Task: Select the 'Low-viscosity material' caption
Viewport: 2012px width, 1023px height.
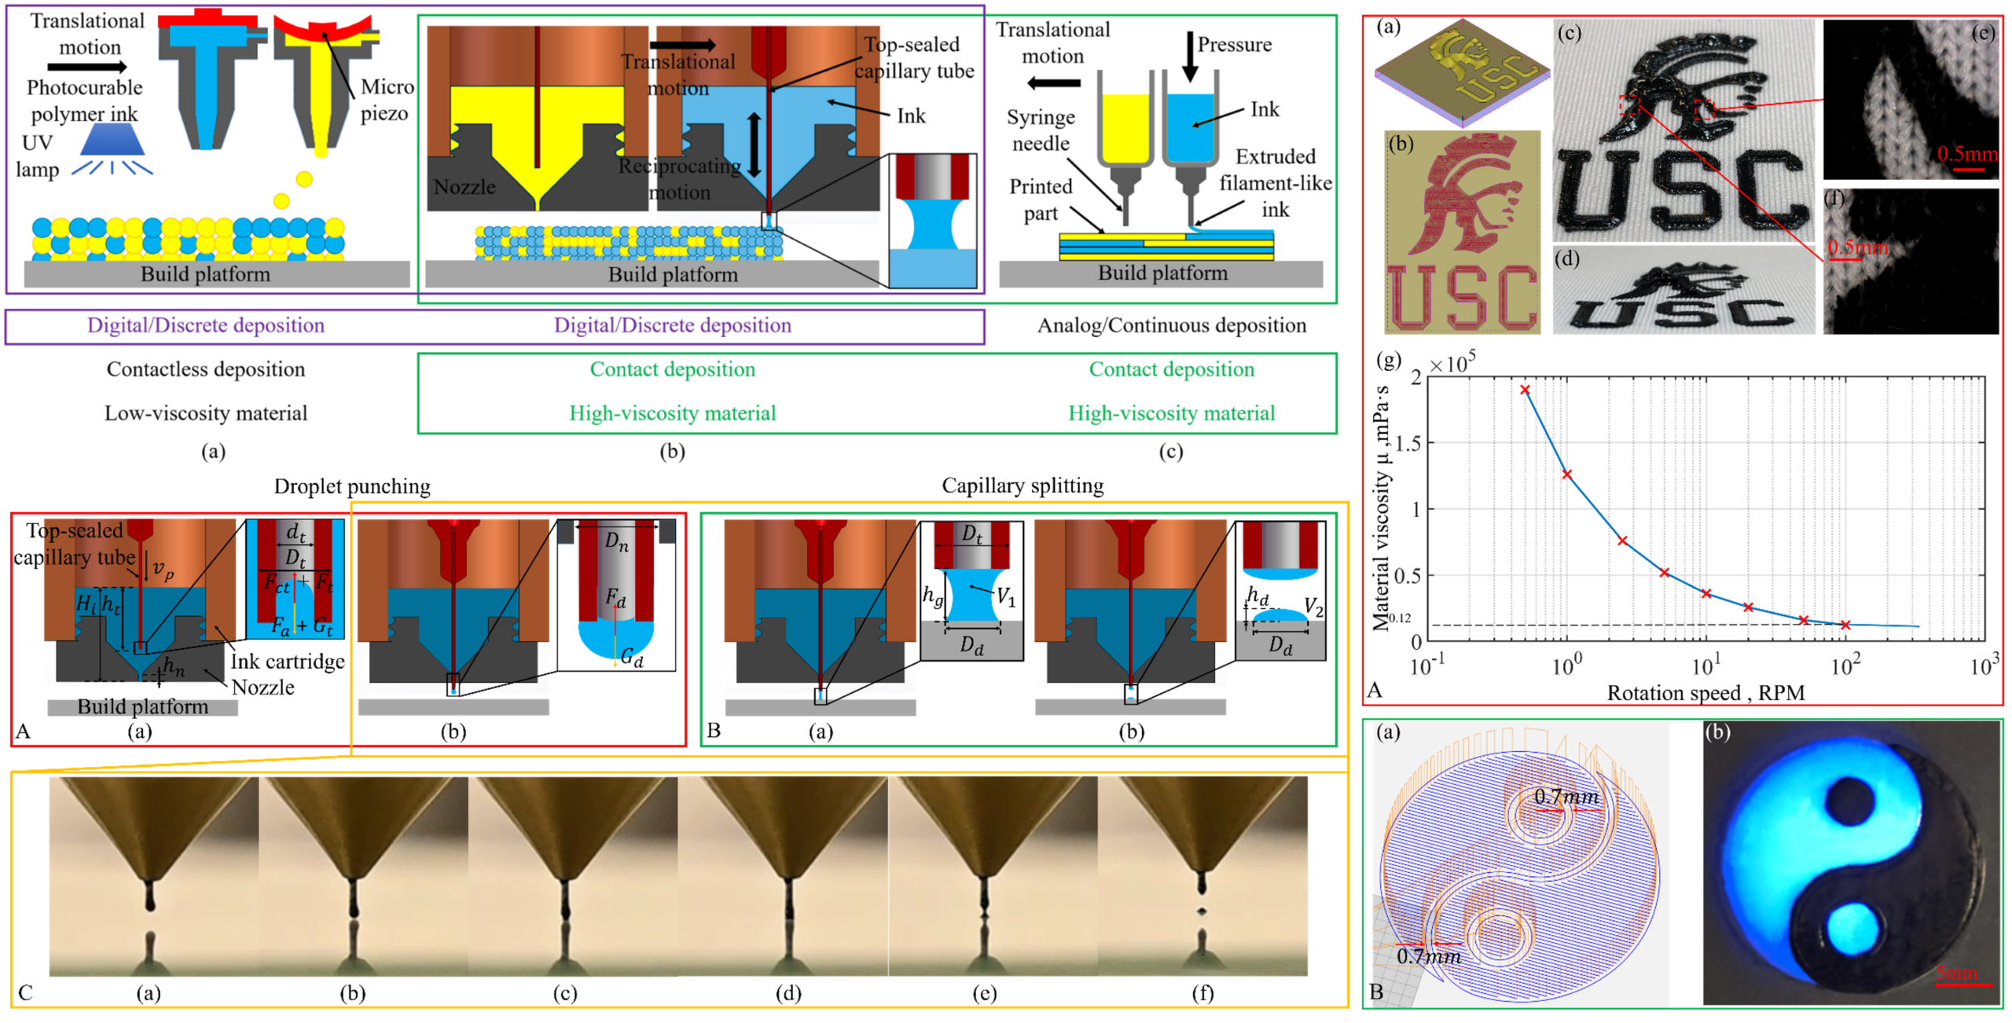Action: point(206,413)
